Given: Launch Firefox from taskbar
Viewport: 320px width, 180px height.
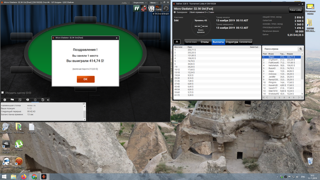Looking at the screenshot, I should pyautogui.click(x=24, y=176).
